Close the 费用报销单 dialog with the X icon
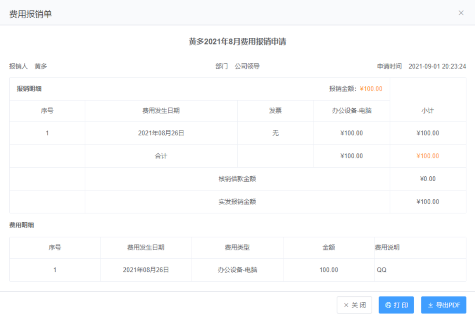Screen dimensions: 475x322 [461, 13]
